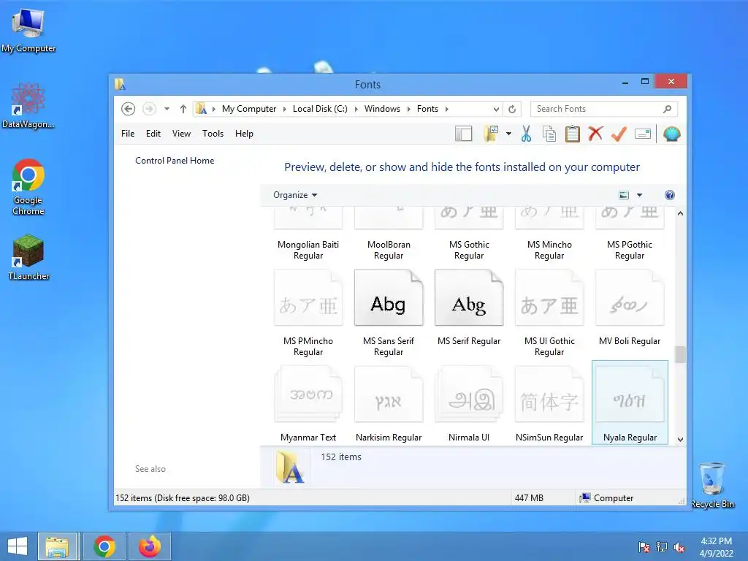Open the TLauncher desktop shortcut
This screenshot has height=561, width=748.
point(28,257)
